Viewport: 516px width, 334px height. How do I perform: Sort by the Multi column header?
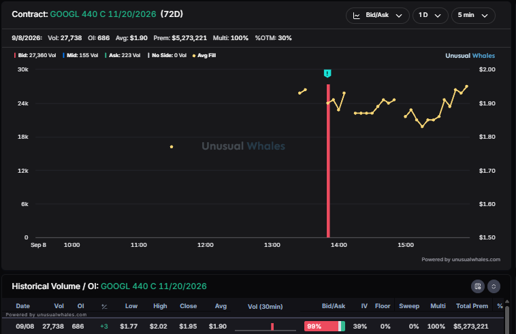[x=438, y=306]
